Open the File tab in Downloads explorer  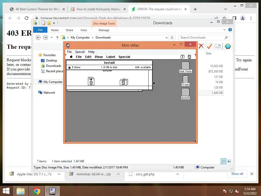(40, 30)
